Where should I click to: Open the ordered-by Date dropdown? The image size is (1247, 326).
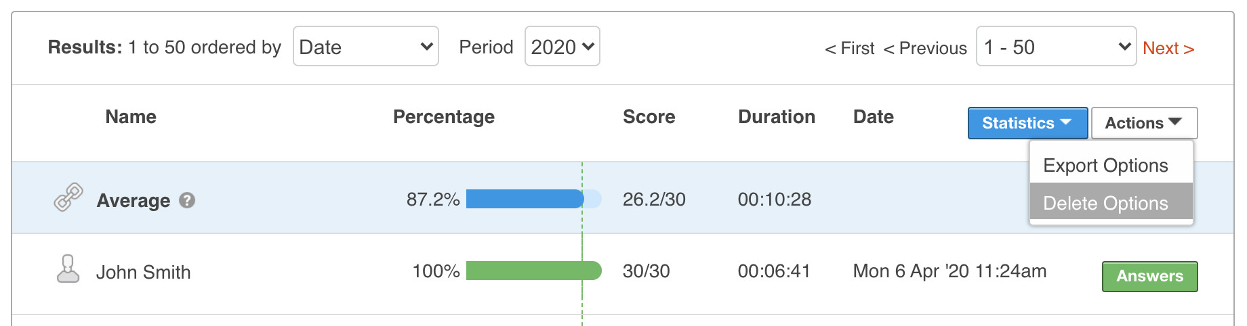point(365,47)
